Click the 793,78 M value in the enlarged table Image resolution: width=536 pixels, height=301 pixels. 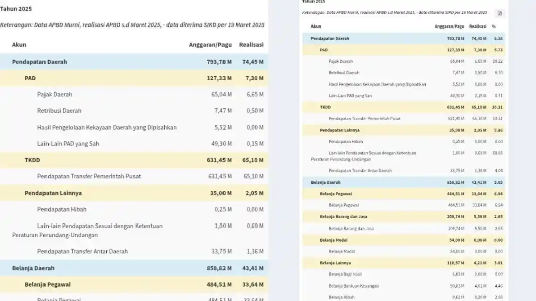tap(220, 62)
